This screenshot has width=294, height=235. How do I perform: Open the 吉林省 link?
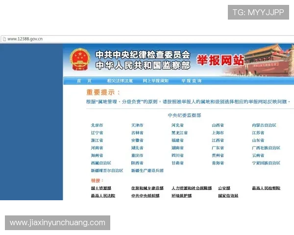point(137,133)
